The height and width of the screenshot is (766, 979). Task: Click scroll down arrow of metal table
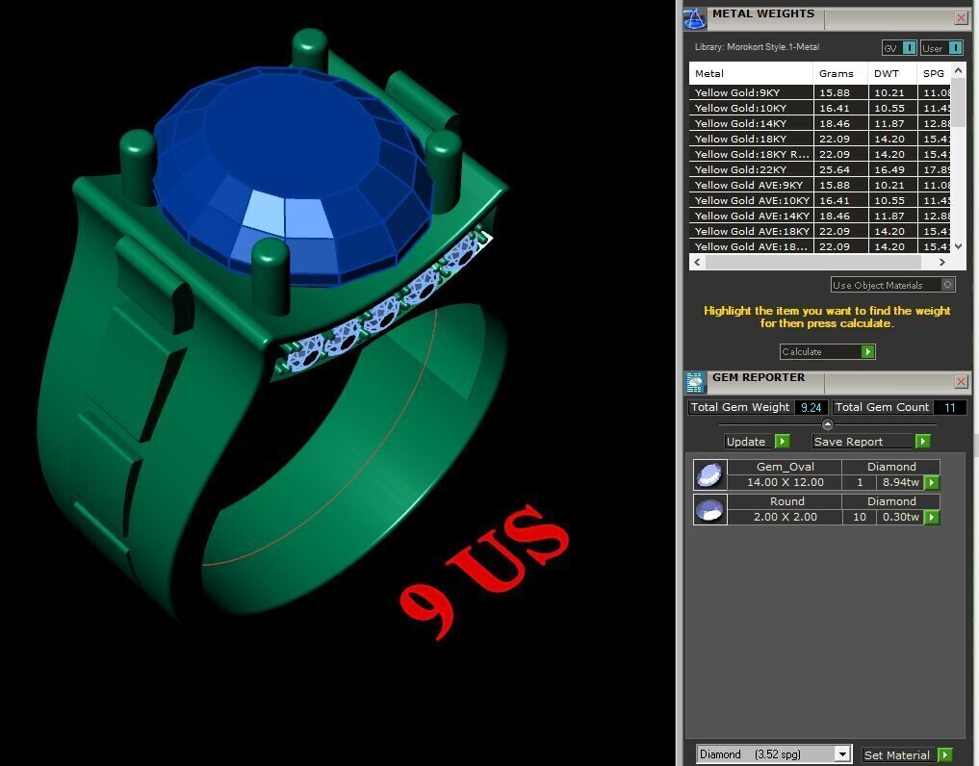click(x=959, y=246)
